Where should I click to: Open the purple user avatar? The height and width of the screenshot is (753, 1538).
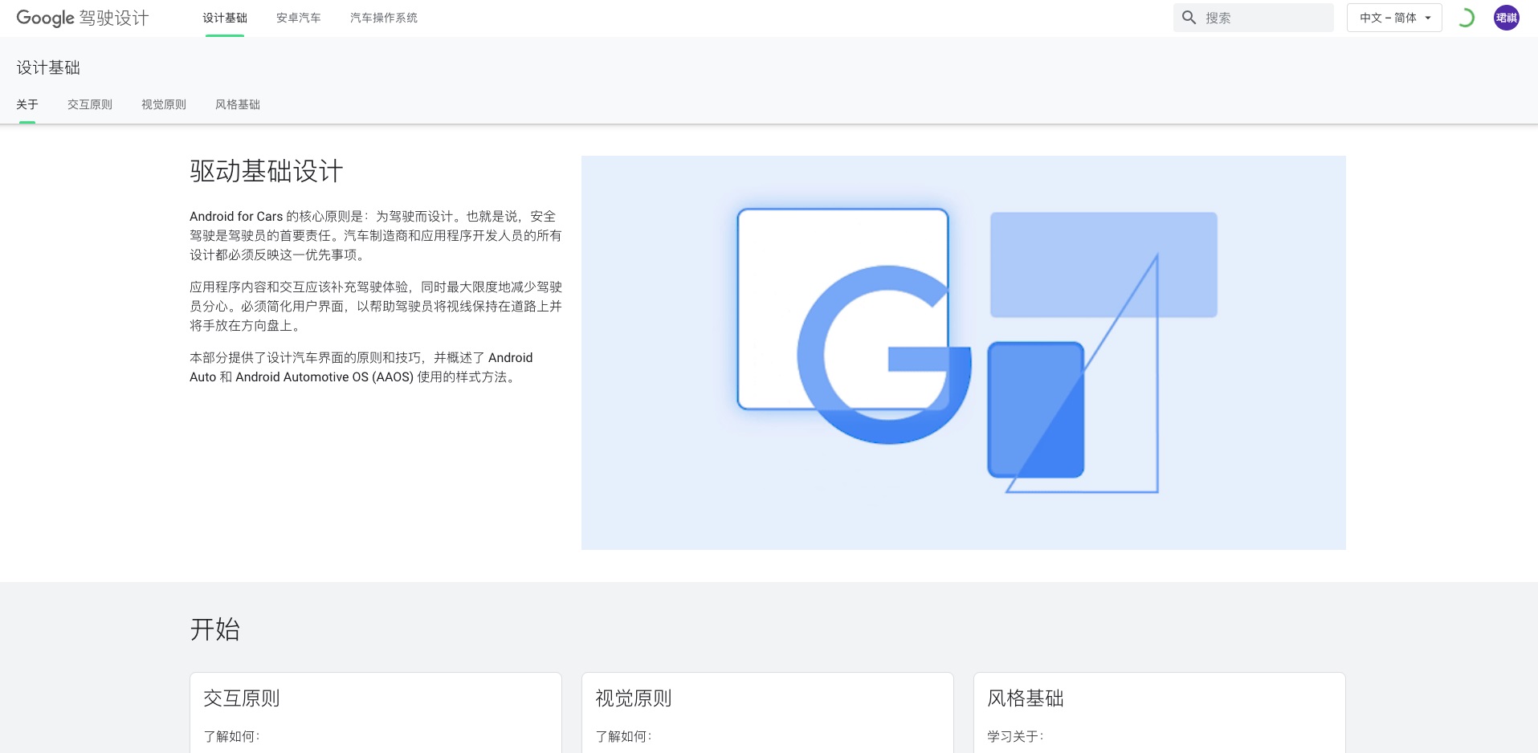1506,18
